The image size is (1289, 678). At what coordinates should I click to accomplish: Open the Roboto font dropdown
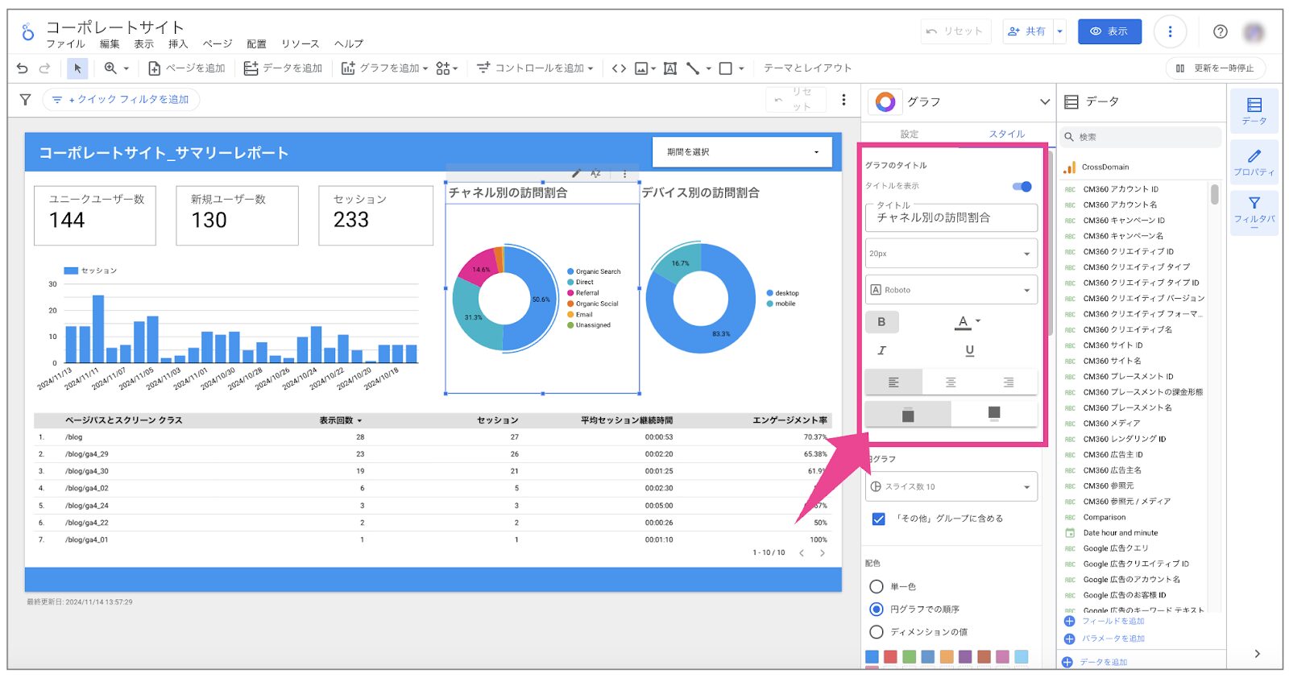tap(951, 290)
